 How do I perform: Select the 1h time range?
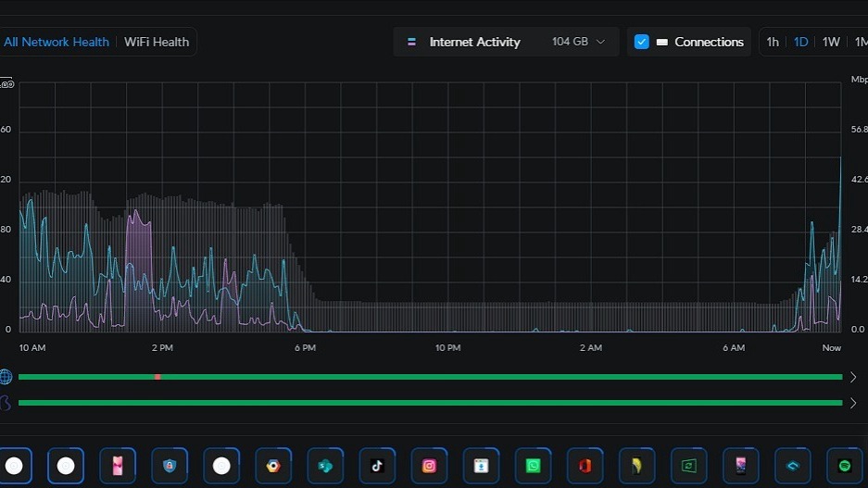click(x=773, y=42)
